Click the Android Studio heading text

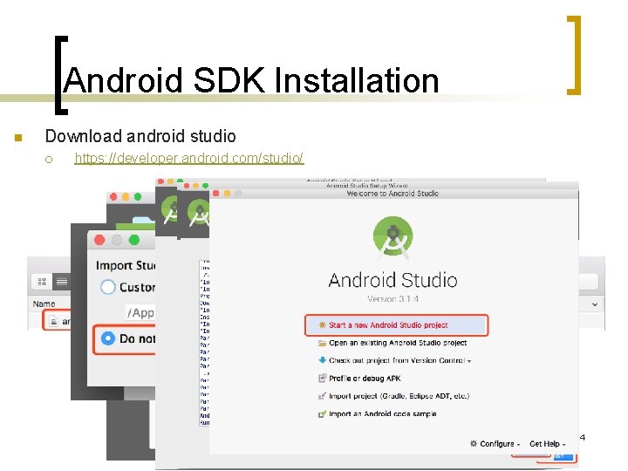click(392, 280)
